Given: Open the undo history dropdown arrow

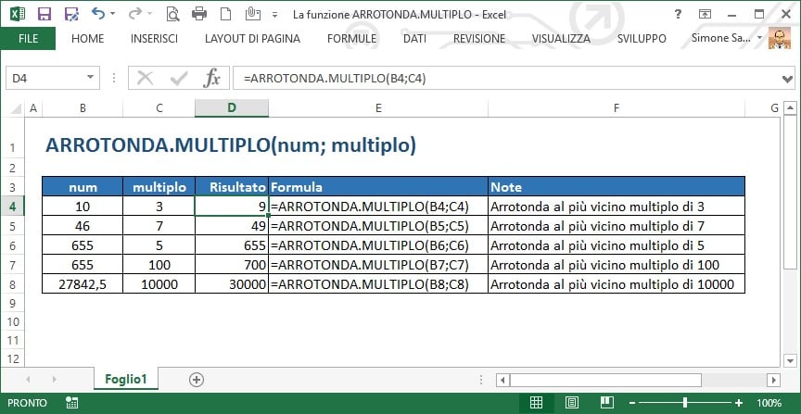Looking at the screenshot, I should (x=112, y=14).
